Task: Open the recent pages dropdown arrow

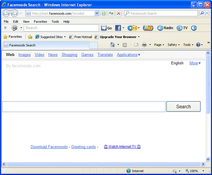Action: (x=21, y=13)
